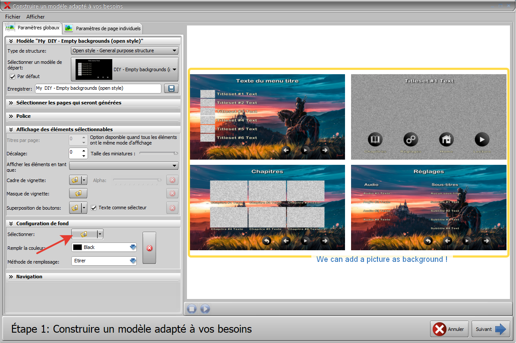
Task: Increase the Décalage value with up arrow
Action: pyautogui.click(x=84, y=151)
